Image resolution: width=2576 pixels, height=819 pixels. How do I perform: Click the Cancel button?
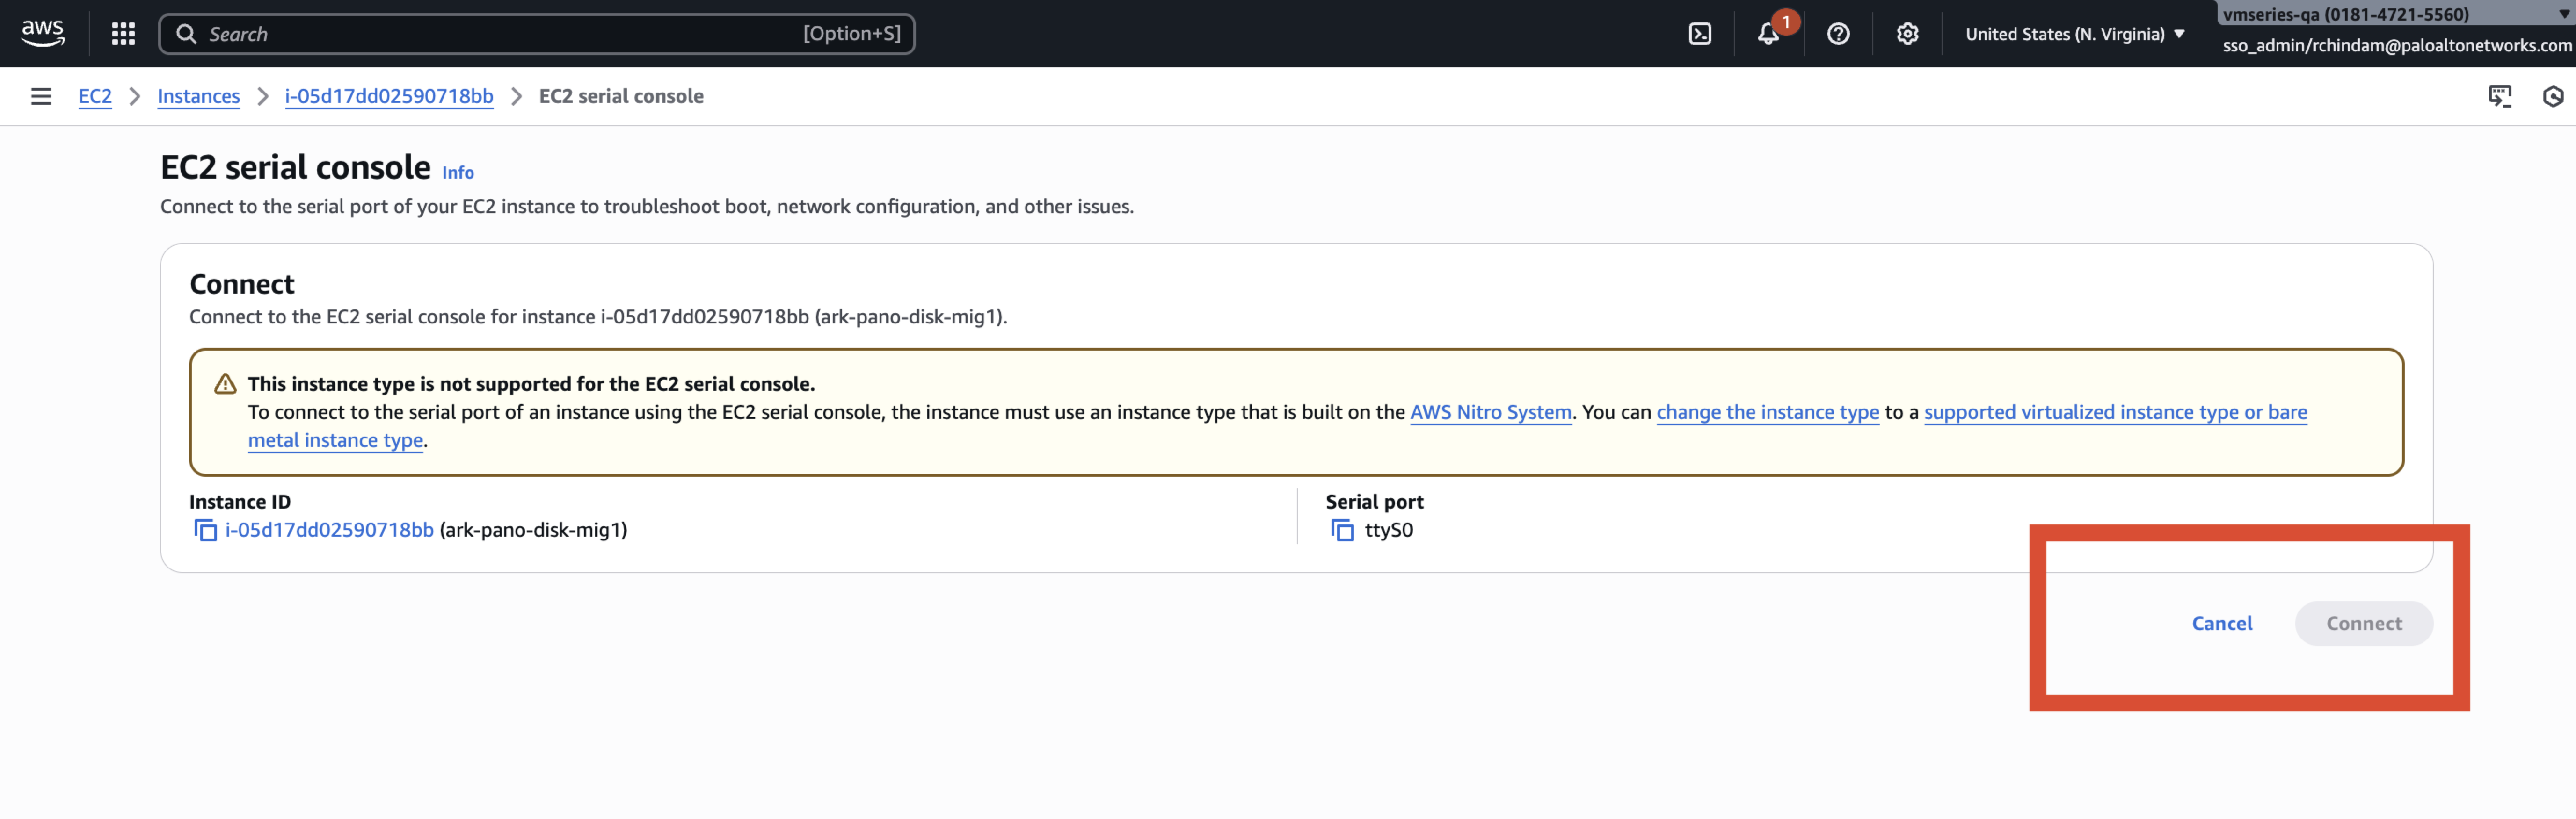[2221, 623]
